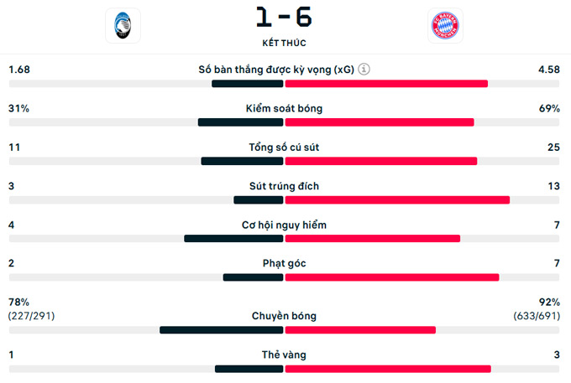Select the KẾT THÚC match status label
This screenshot has width=571, height=383.
pos(284,42)
